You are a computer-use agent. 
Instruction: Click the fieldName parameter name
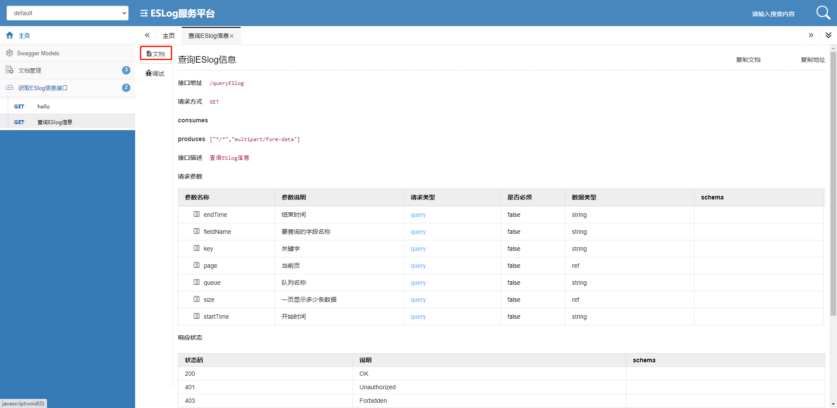(217, 232)
